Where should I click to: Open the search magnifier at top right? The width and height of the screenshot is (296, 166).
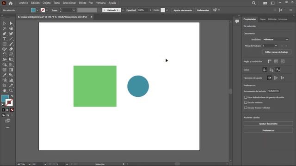click(254, 3)
